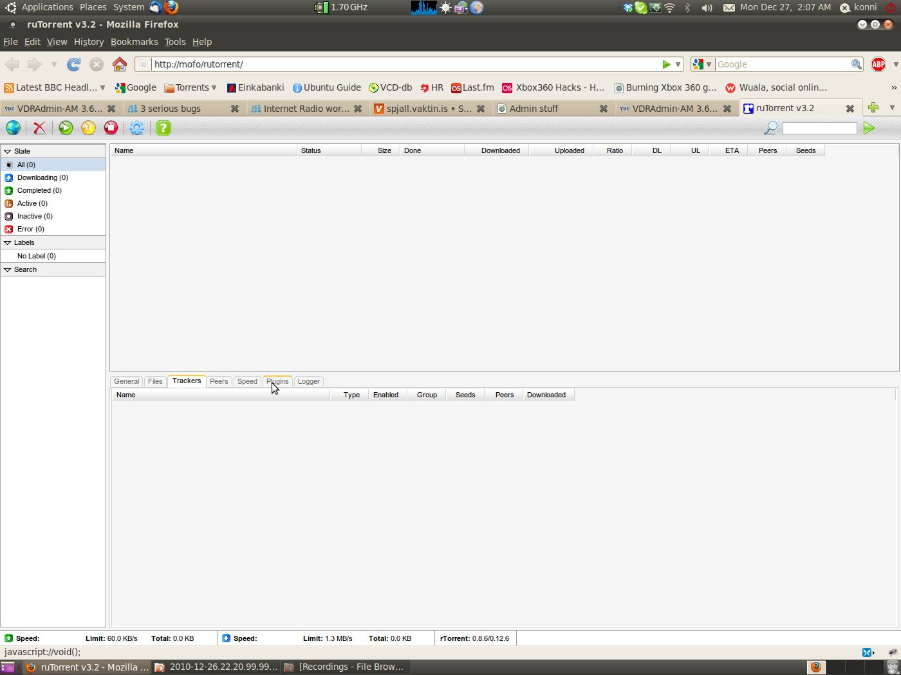Click the ruTorrent search input field
This screenshot has height=675, width=901.
point(819,128)
